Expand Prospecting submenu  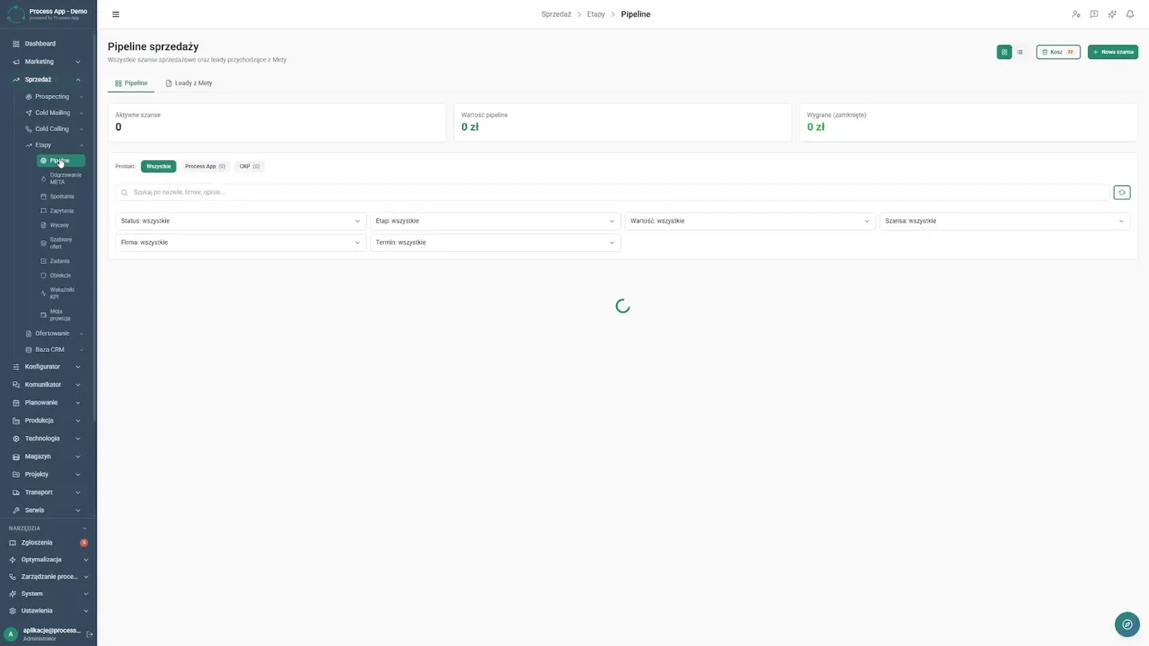click(x=54, y=97)
